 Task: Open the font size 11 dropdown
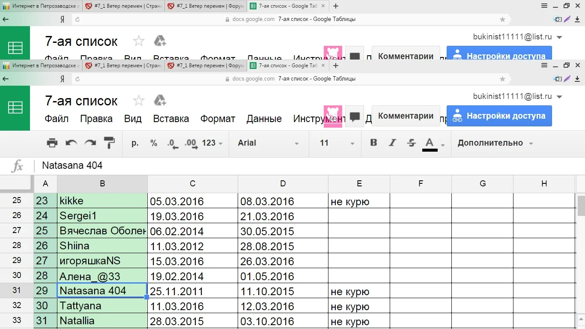[337, 143]
